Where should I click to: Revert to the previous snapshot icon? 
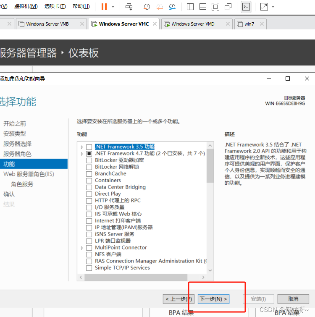(160, 7)
